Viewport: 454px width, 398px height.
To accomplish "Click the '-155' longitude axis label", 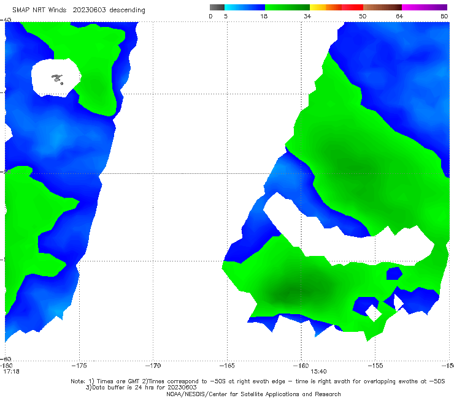I will coord(375,366).
